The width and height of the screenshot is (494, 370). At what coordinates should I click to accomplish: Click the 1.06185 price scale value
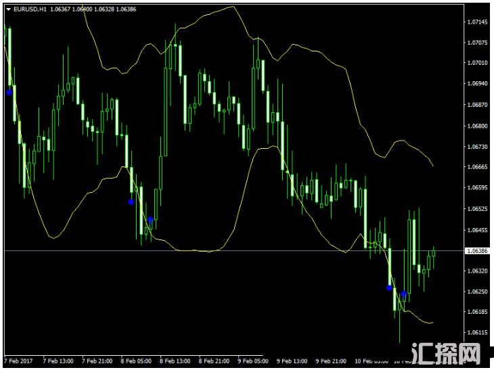[477, 312]
